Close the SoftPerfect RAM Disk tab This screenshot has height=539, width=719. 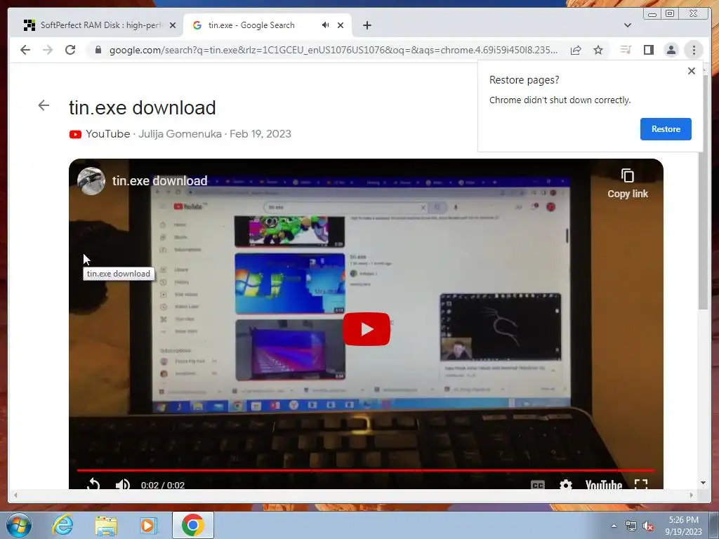[x=173, y=25]
